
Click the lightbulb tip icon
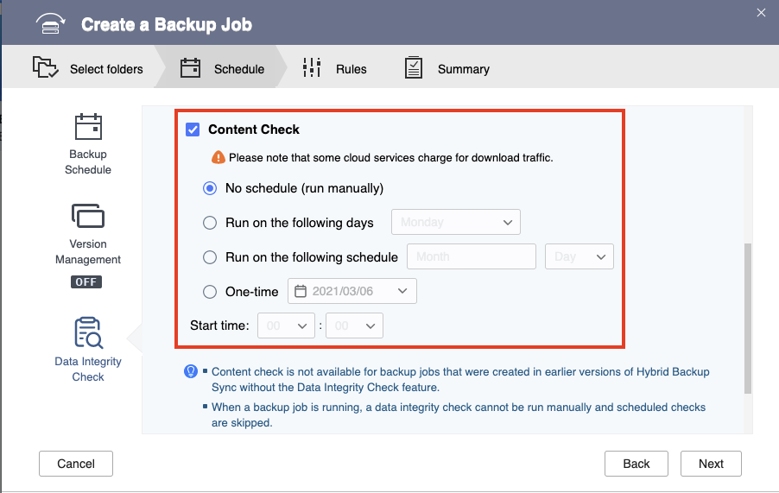click(192, 371)
